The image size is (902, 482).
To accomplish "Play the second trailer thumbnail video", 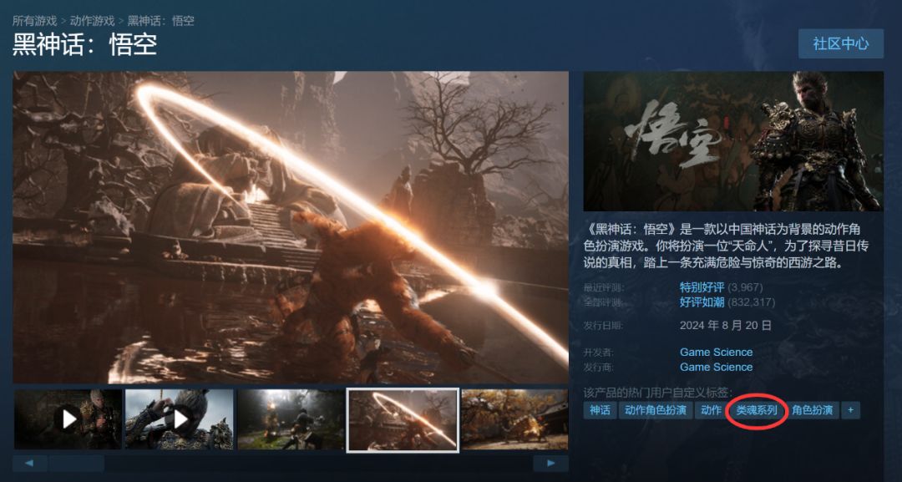I will 180,419.
